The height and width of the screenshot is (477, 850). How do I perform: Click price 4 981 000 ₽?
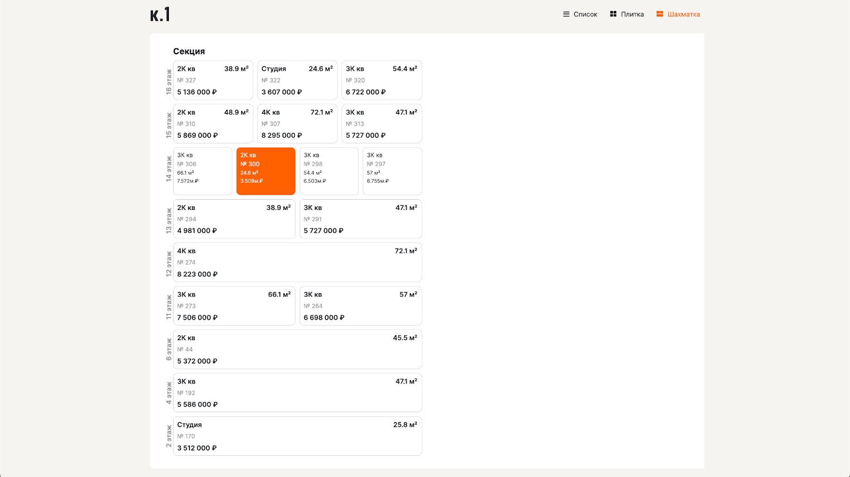197,231
